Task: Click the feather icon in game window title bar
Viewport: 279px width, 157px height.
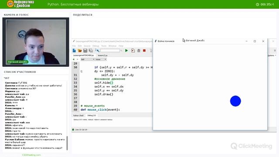Action: (156, 41)
